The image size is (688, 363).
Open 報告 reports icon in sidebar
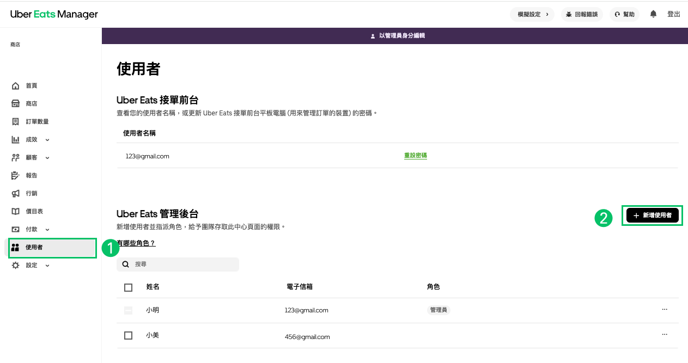pos(16,175)
